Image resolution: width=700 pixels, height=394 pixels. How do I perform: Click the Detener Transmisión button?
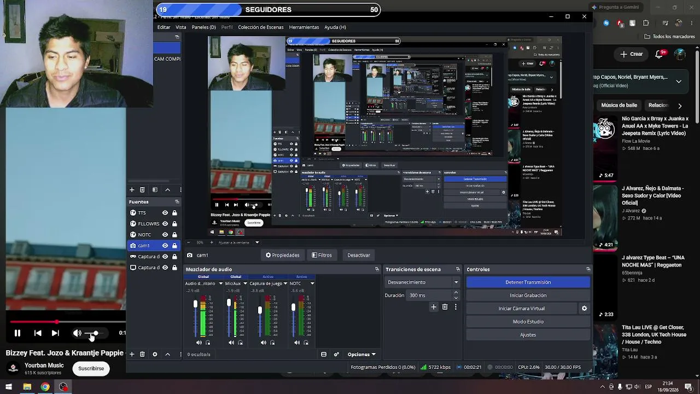pyautogui.click(x=528, y=282)
